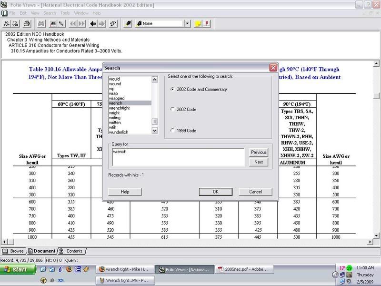Click the To Top toolbar icon
Viewport: 381px width, 286px height.
pyautogui.click(x=7, y=23)
